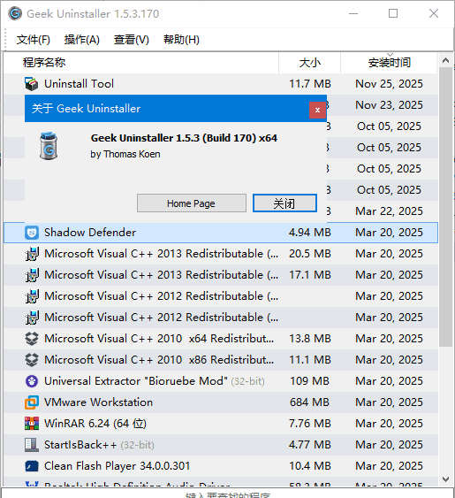The width and height of the screenshot is (455, 498).
Task: Click the 109 MB size value
Action: [310, 381]
